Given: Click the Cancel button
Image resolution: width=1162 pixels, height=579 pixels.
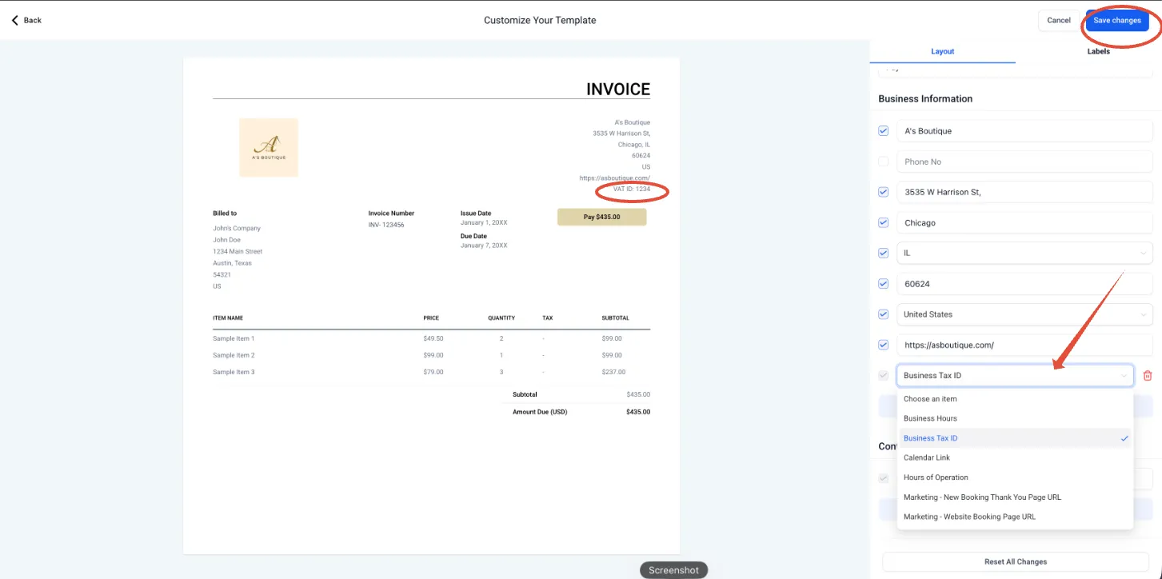Looking at the screenshot, I should (1058, 20).
